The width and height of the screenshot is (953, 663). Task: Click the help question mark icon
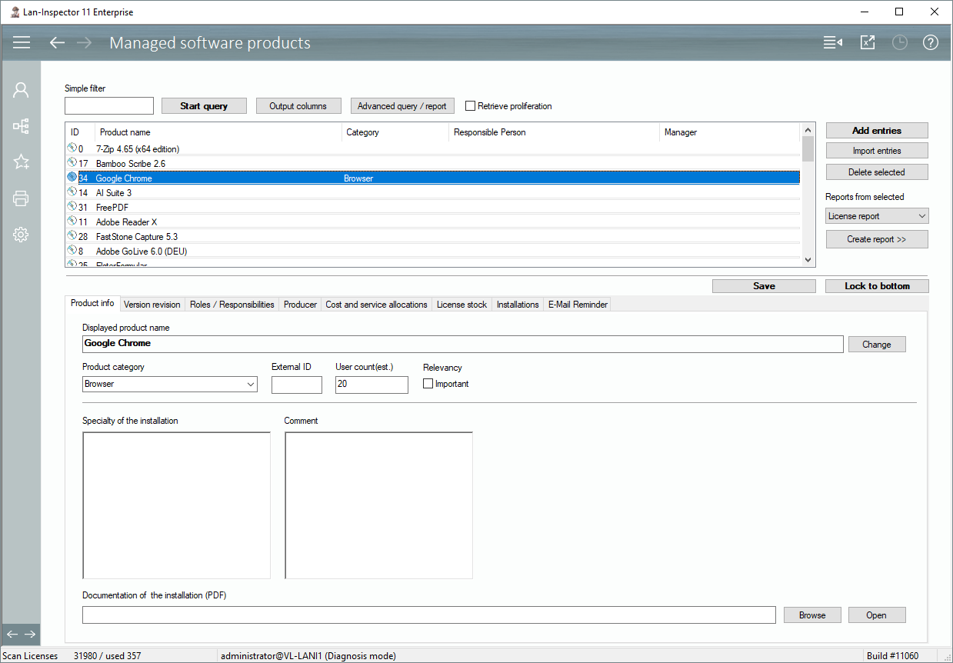[931, 43]
